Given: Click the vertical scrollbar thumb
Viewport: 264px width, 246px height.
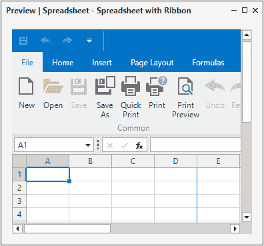Looking at the screenshot, I should click(247, 82).
